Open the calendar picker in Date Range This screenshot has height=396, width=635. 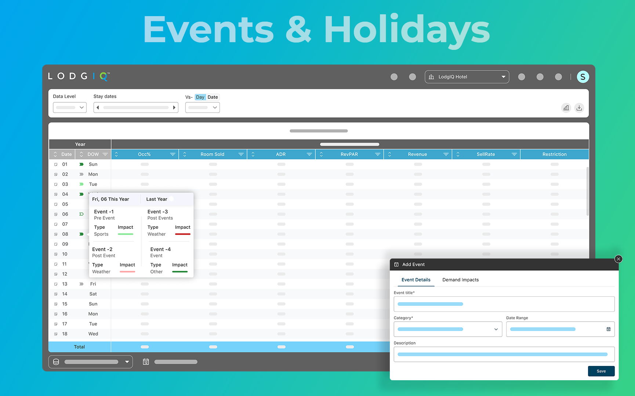tap(609, 329)
